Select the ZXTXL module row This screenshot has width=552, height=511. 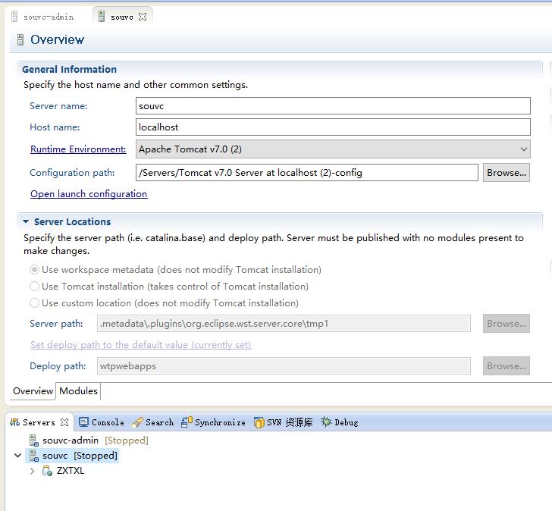pos(64,471)
